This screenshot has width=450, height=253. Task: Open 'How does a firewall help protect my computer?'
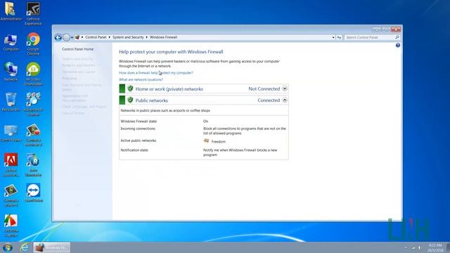(156, 73)
